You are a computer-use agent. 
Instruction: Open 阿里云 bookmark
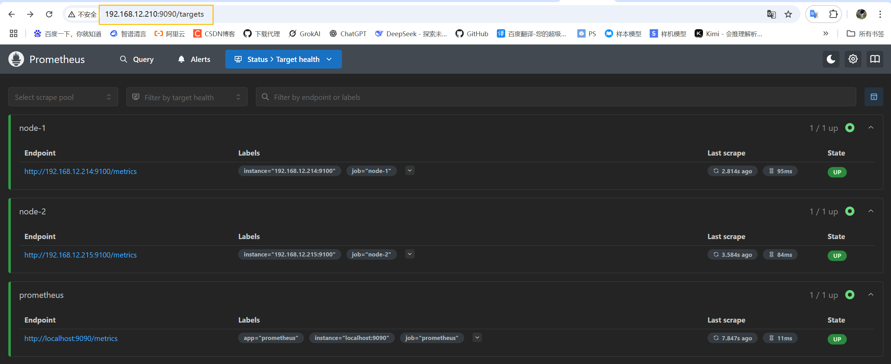pos(170,34)
